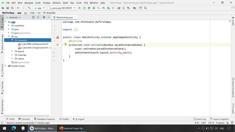Click the Make Project hammer icon

tap(29, 8)
